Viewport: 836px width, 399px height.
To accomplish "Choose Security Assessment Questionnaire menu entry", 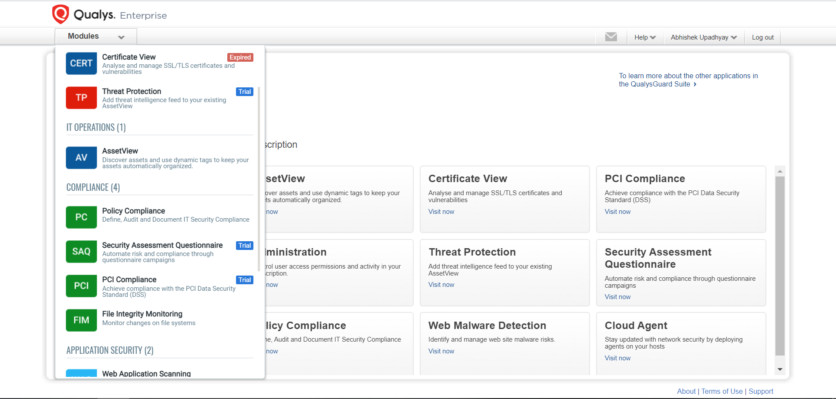I will tap(162, 246).
